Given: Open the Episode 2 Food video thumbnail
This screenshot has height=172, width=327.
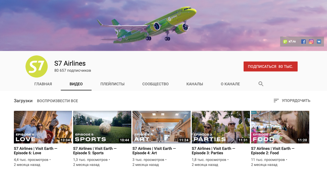Looking at the screenshot, I should click(280, 127).
